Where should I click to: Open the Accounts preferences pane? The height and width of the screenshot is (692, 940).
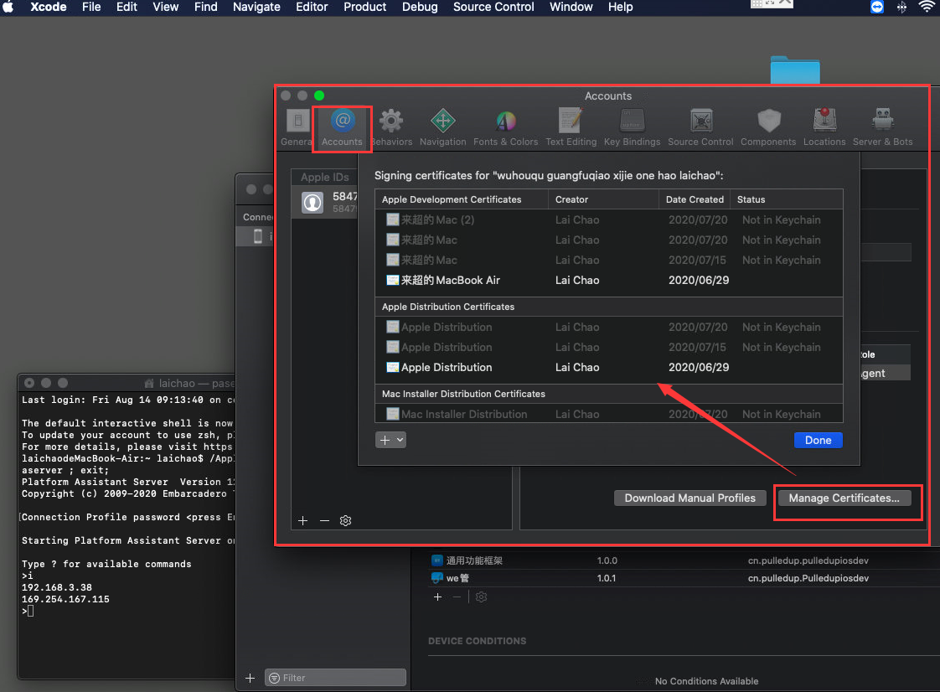click(342, 126)
